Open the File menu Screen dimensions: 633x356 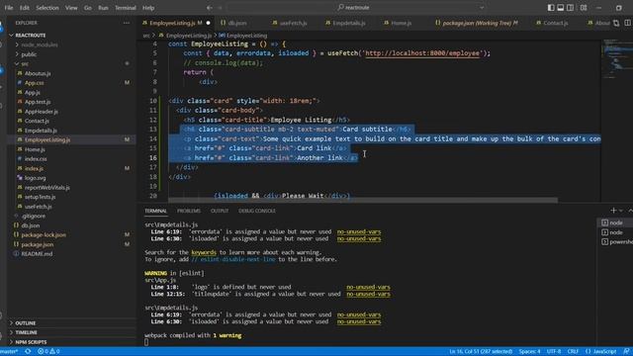(x=9, y=8)
